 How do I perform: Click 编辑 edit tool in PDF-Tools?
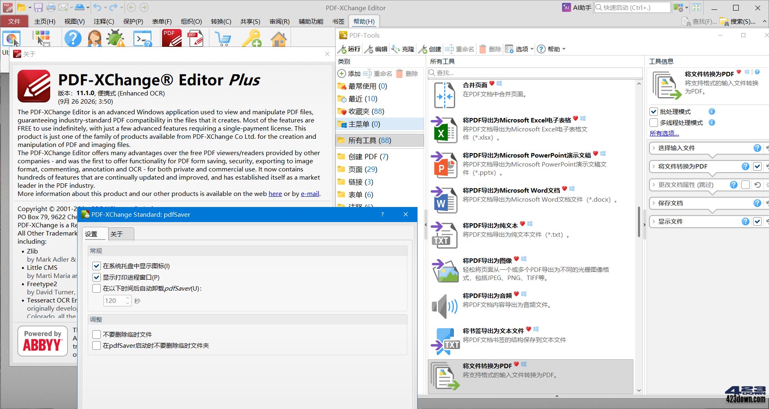(376, 49)
